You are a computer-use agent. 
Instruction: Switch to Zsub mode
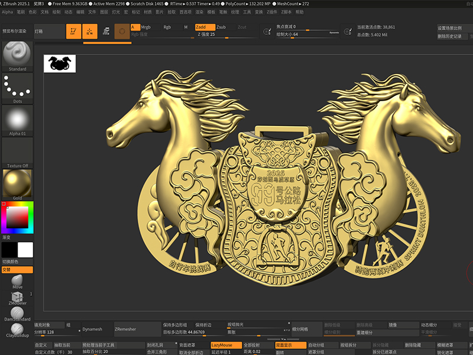tap(226, 27)
